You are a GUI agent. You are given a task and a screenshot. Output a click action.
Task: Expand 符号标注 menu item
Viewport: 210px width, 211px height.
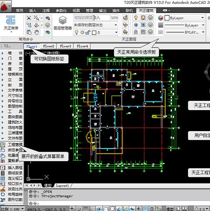pos(12,101)
